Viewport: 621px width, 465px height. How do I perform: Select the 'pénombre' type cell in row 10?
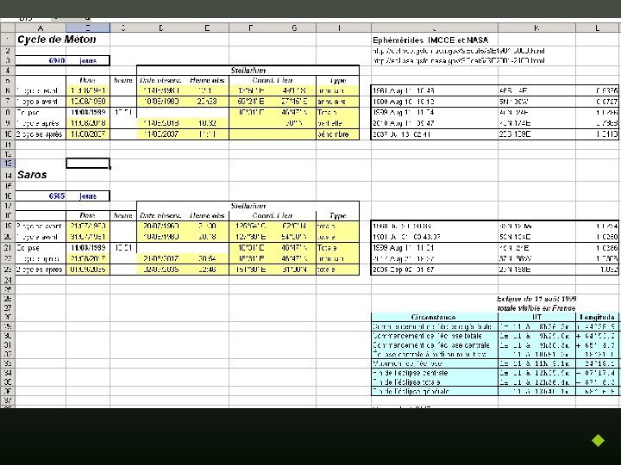(338, 134)
